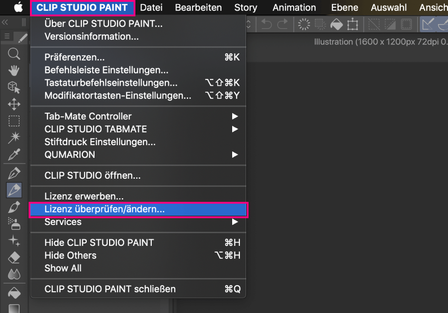Image resolution: width=448 pixels, height=313 pixels.
Task: Open the Datei menu in menu bar
Action: [151, 8]
